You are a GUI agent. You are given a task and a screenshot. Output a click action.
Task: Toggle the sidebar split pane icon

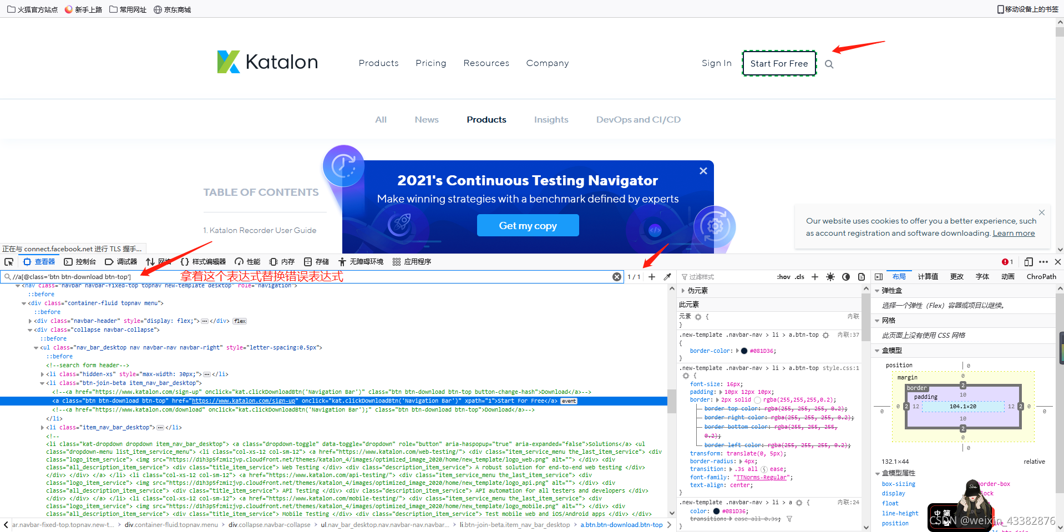(x=879, y=277)
